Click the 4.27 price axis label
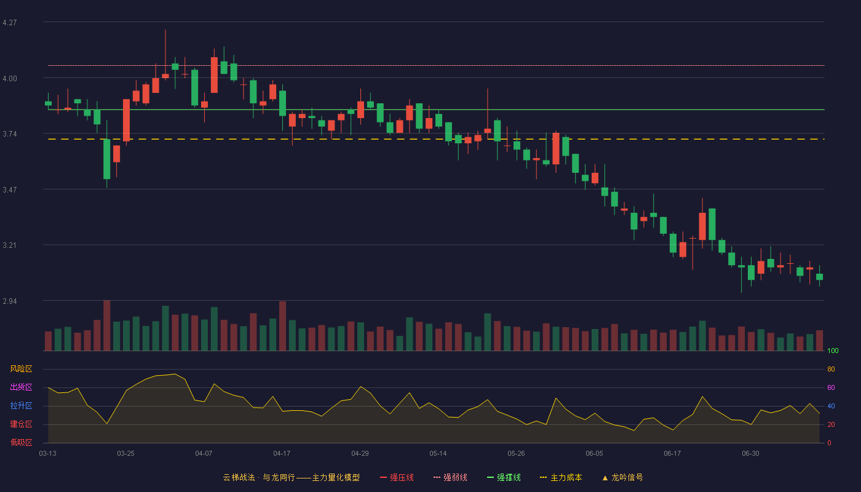Image resolution: width=861 pixels, height=492 pixels. click(10, 23)
